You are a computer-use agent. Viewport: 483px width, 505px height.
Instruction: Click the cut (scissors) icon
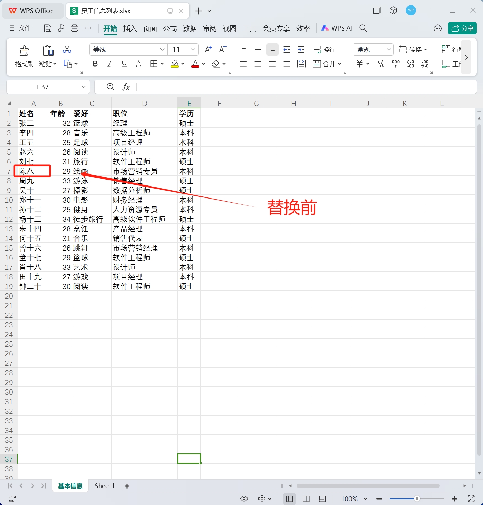67,50
